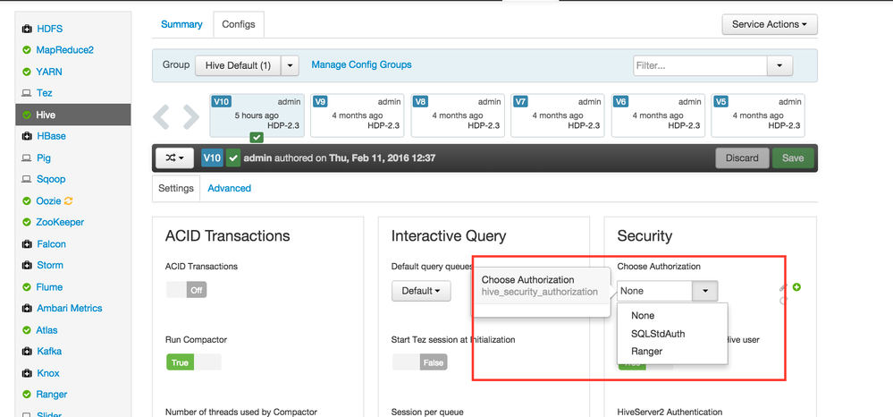The width and height of the screenshot is (893, 417).
Task: Open the ZooKeeper service link
Action: (60, 223)
